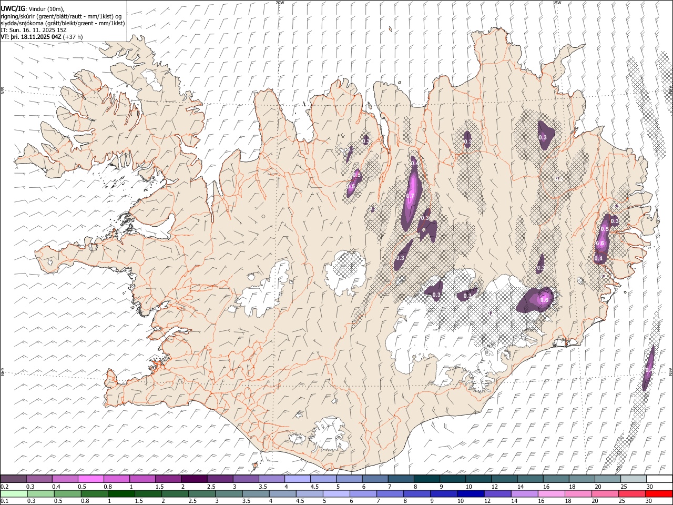Pick the lilac bottom-row swatch between 14 and 16
673x505 pixels.
(x=524, y=493)
